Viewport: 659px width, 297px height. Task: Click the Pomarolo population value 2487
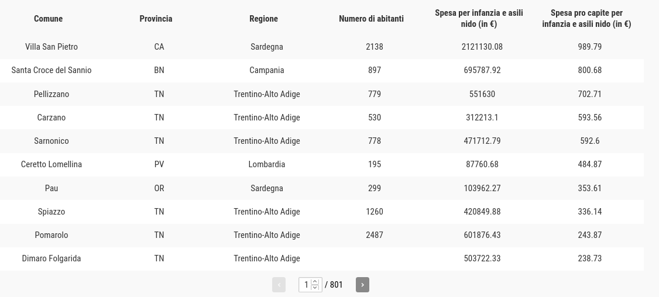(x=374, y=235)
